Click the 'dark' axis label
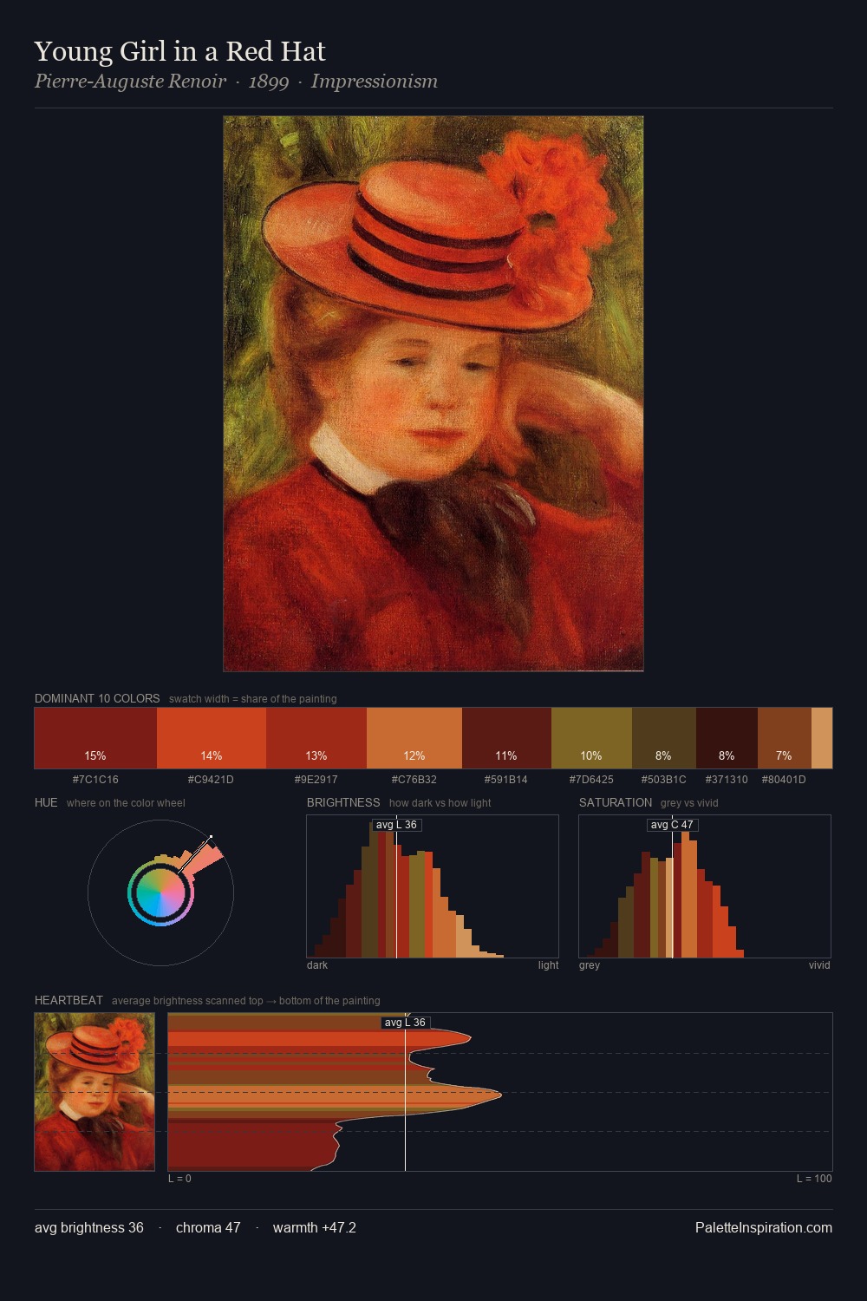867x1301 pixels. coord(317,965)
